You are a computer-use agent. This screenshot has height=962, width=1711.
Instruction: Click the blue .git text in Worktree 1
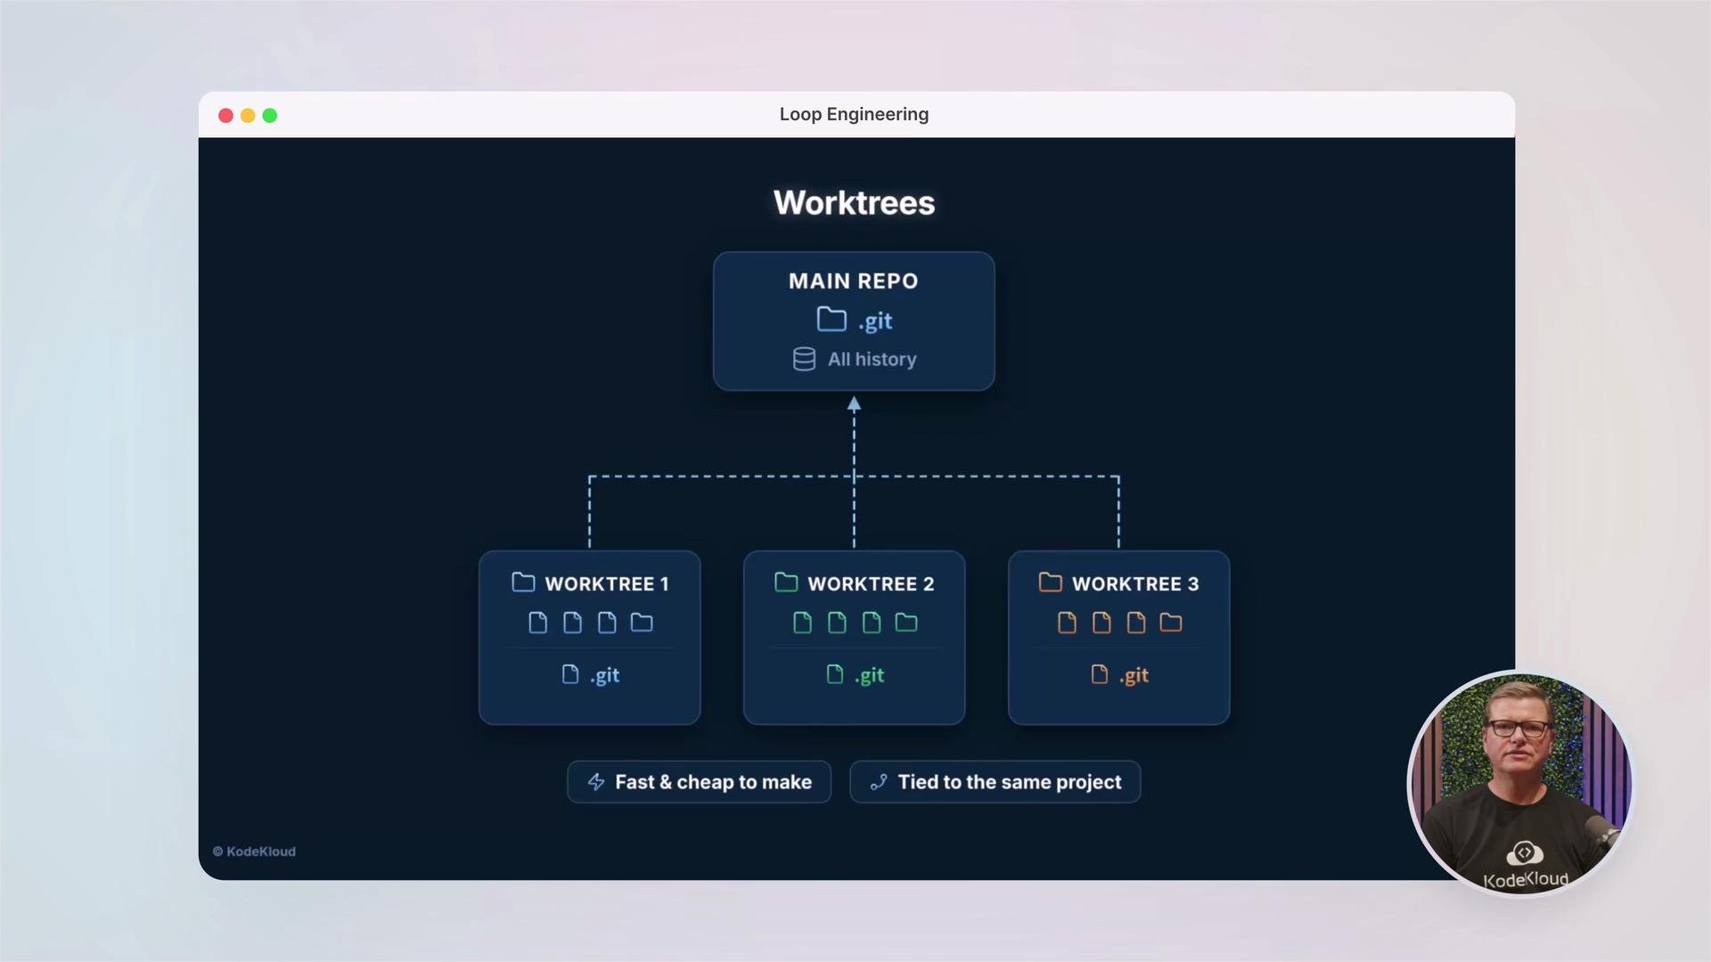(604, 675)
